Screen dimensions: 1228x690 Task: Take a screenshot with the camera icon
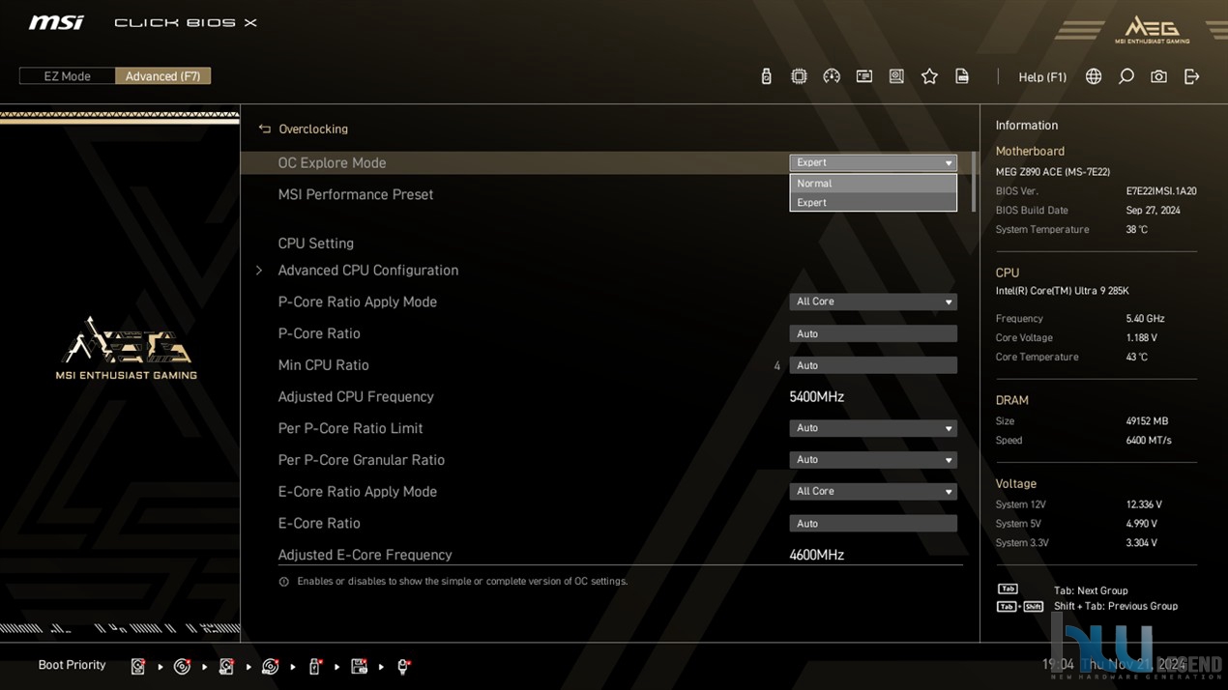point(1158,76)
